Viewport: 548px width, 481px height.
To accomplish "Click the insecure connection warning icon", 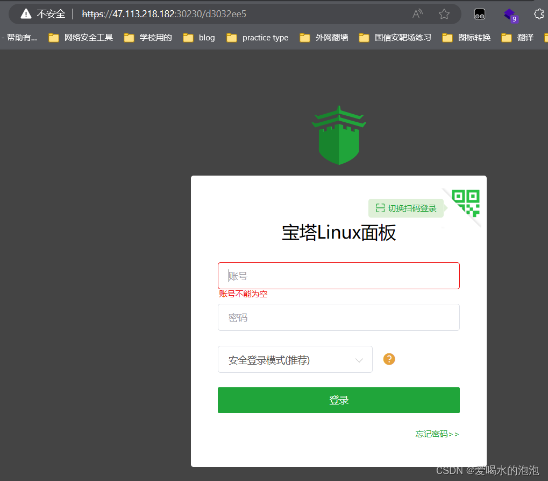I will (x=26, y=14).
